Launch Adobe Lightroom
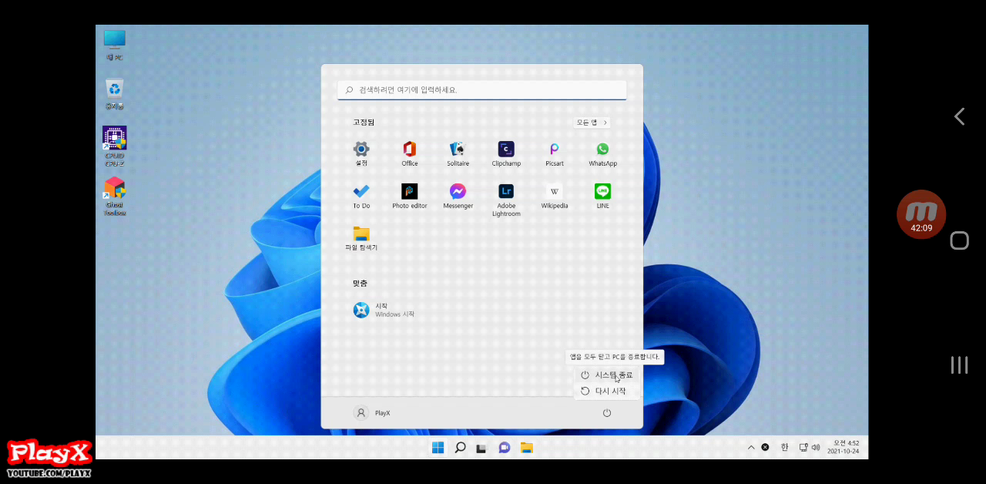This screenshot has height=484, width=986. pyautogui.click(x=506, y=200)
